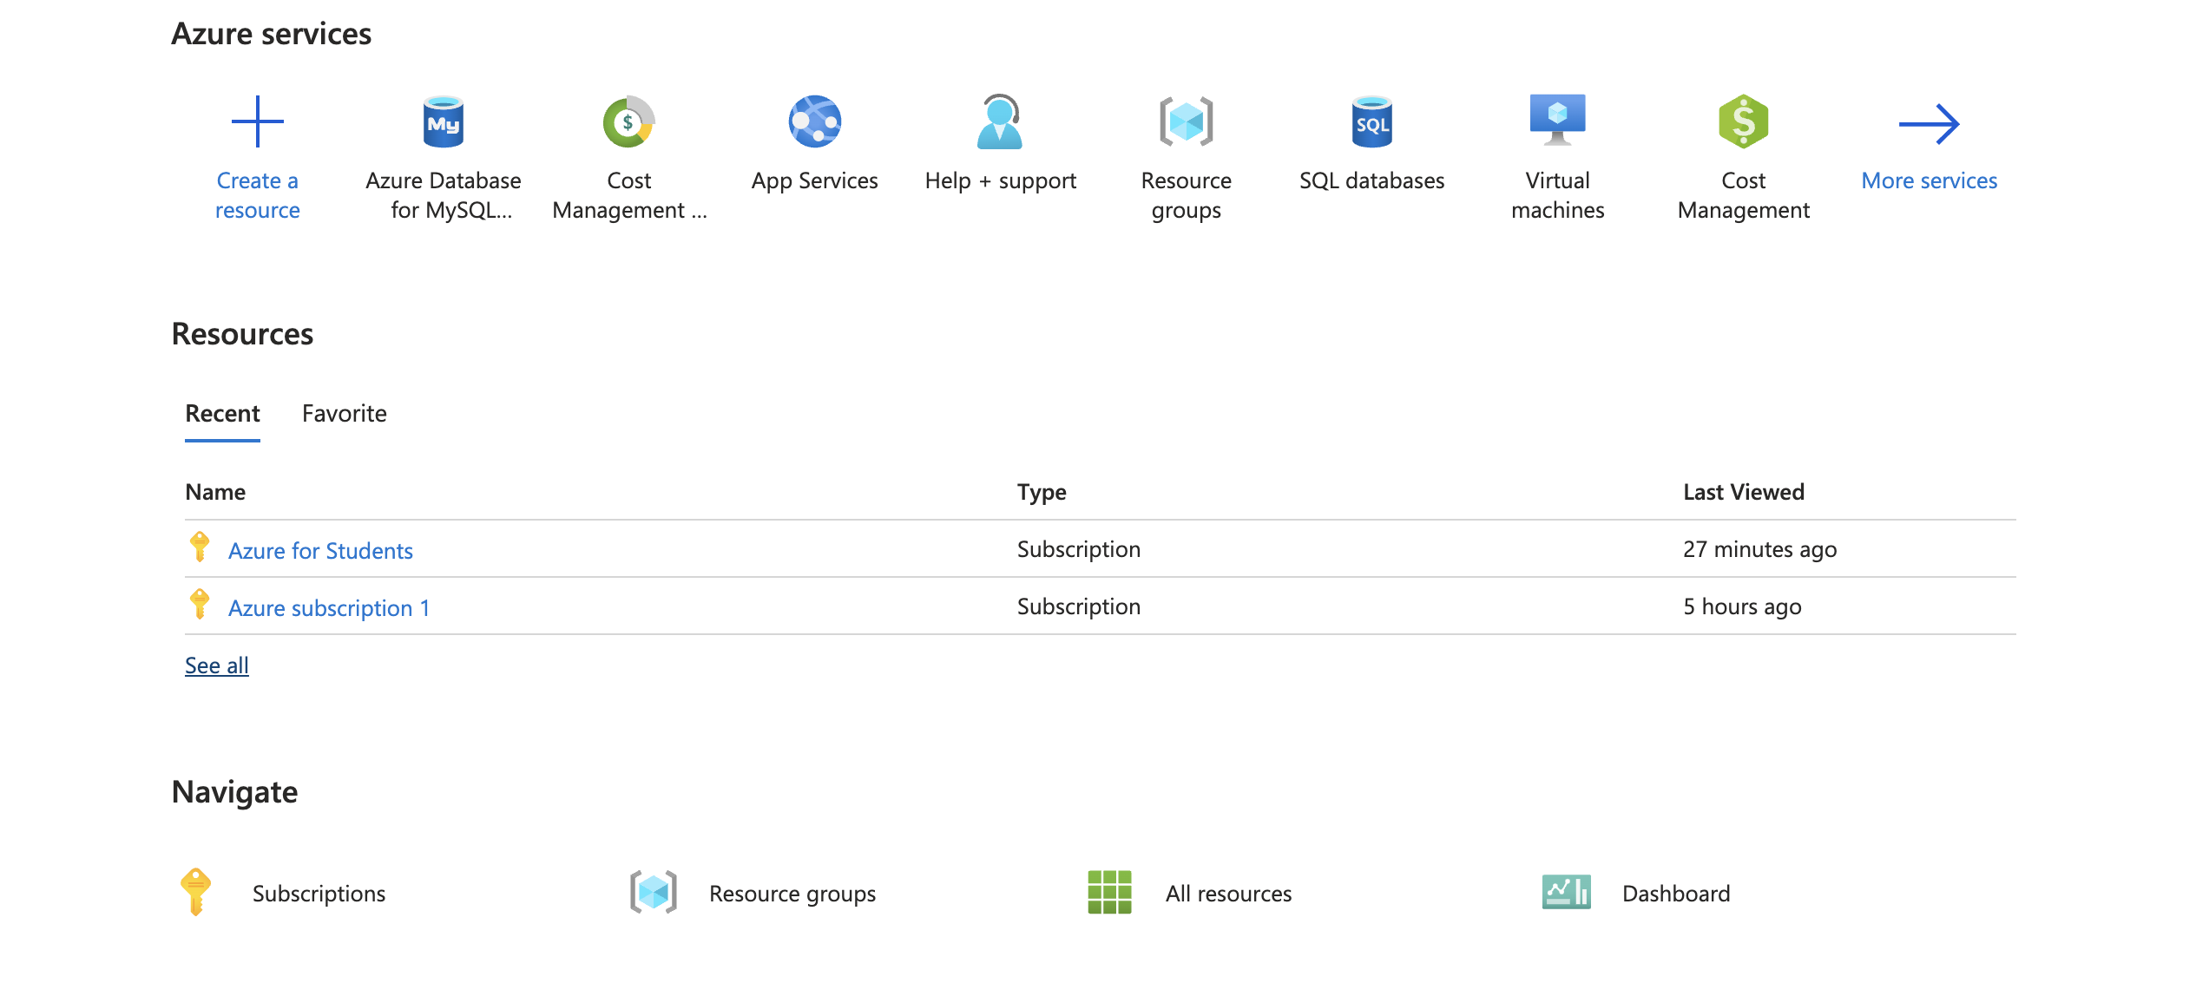2196x996 pixels.
Task: Click the App Services label text
Action: (814, 180)
